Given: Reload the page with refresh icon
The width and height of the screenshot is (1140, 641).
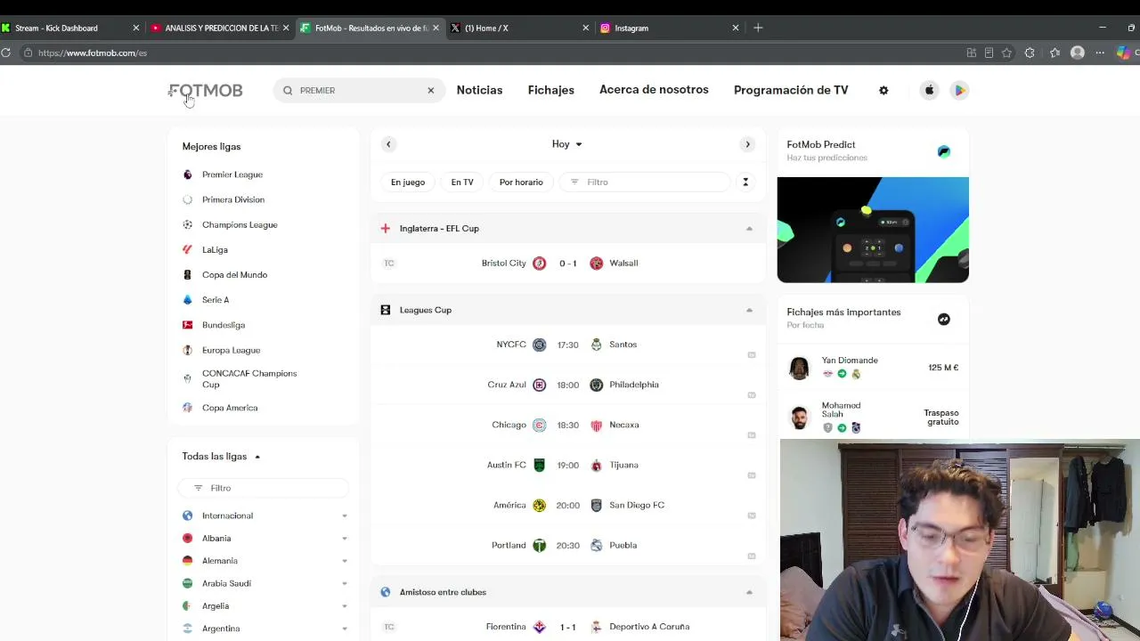Looking at the screenshot, I should coord(5,53).
